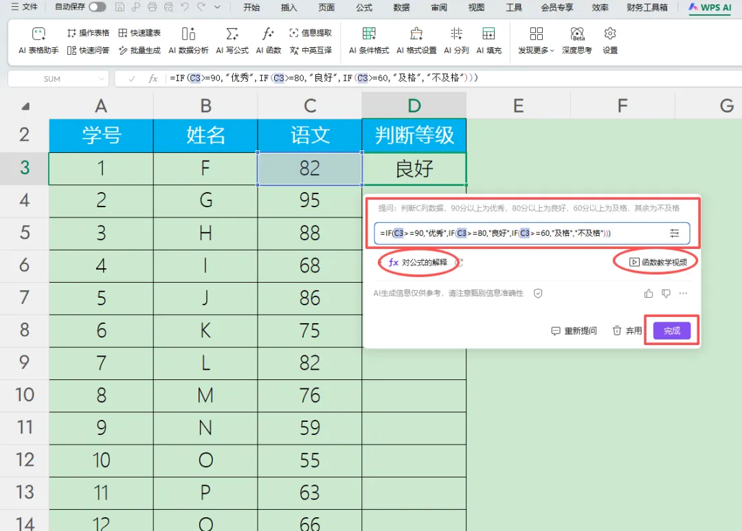This screenshot has height=531, width=742.
Task: Click the 完成 button
Action: click(x=672, y=331)
